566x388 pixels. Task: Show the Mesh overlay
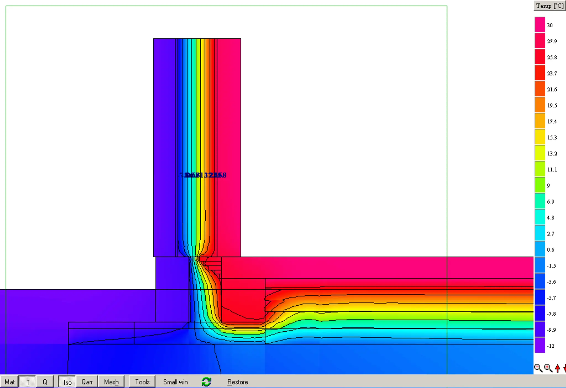[111, 382]
